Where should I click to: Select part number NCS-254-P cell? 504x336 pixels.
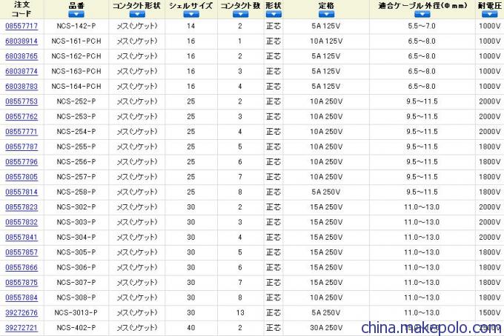pos(76,132)
